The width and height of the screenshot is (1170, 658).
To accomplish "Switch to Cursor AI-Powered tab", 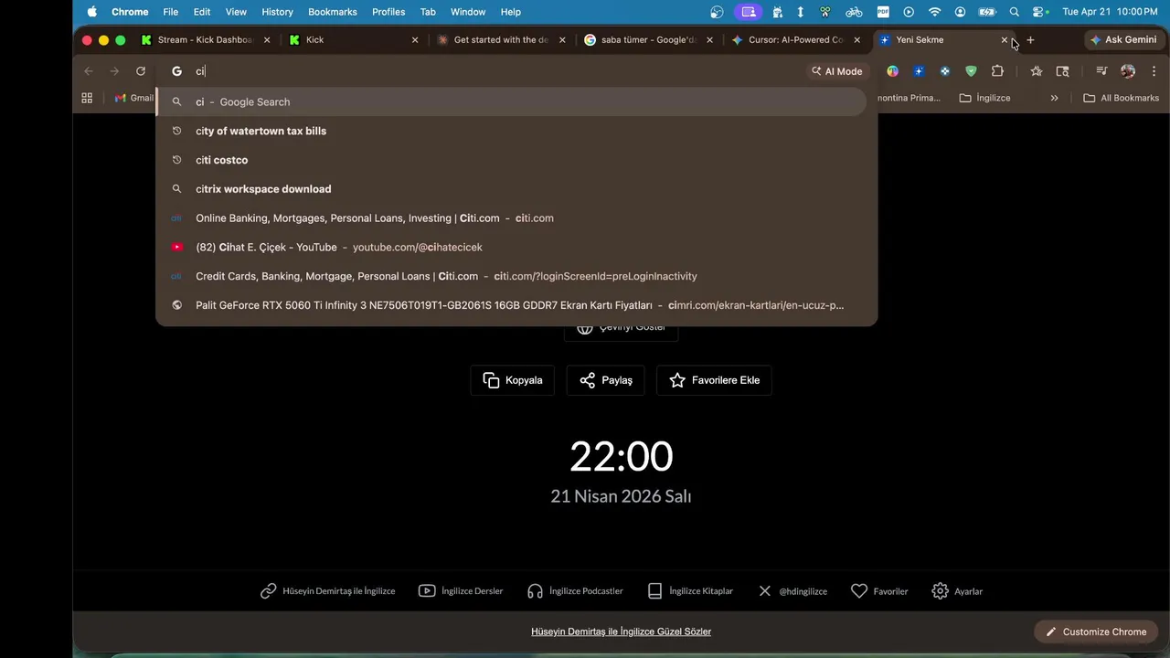I will (794, 40).
